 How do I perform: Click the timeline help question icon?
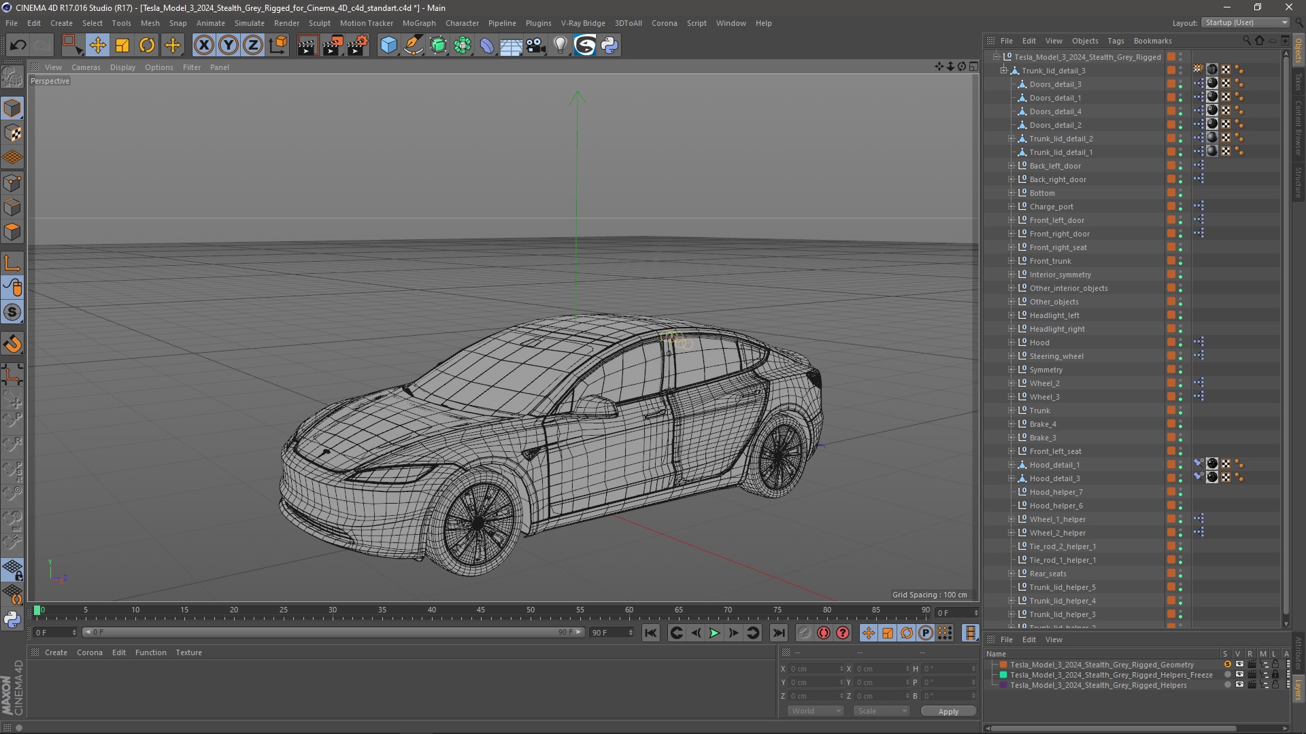click(x=843, y=633)
